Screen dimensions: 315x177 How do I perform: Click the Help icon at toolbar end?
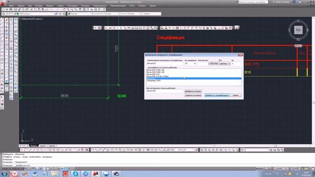(104, 9)
